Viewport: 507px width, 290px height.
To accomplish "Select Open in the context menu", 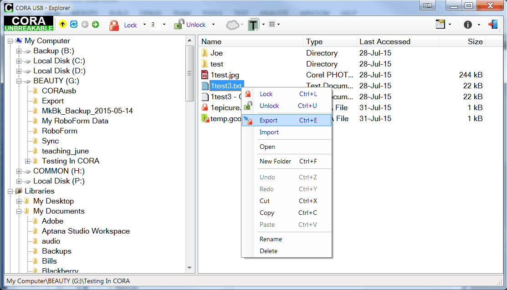I will tap(287, 147).
